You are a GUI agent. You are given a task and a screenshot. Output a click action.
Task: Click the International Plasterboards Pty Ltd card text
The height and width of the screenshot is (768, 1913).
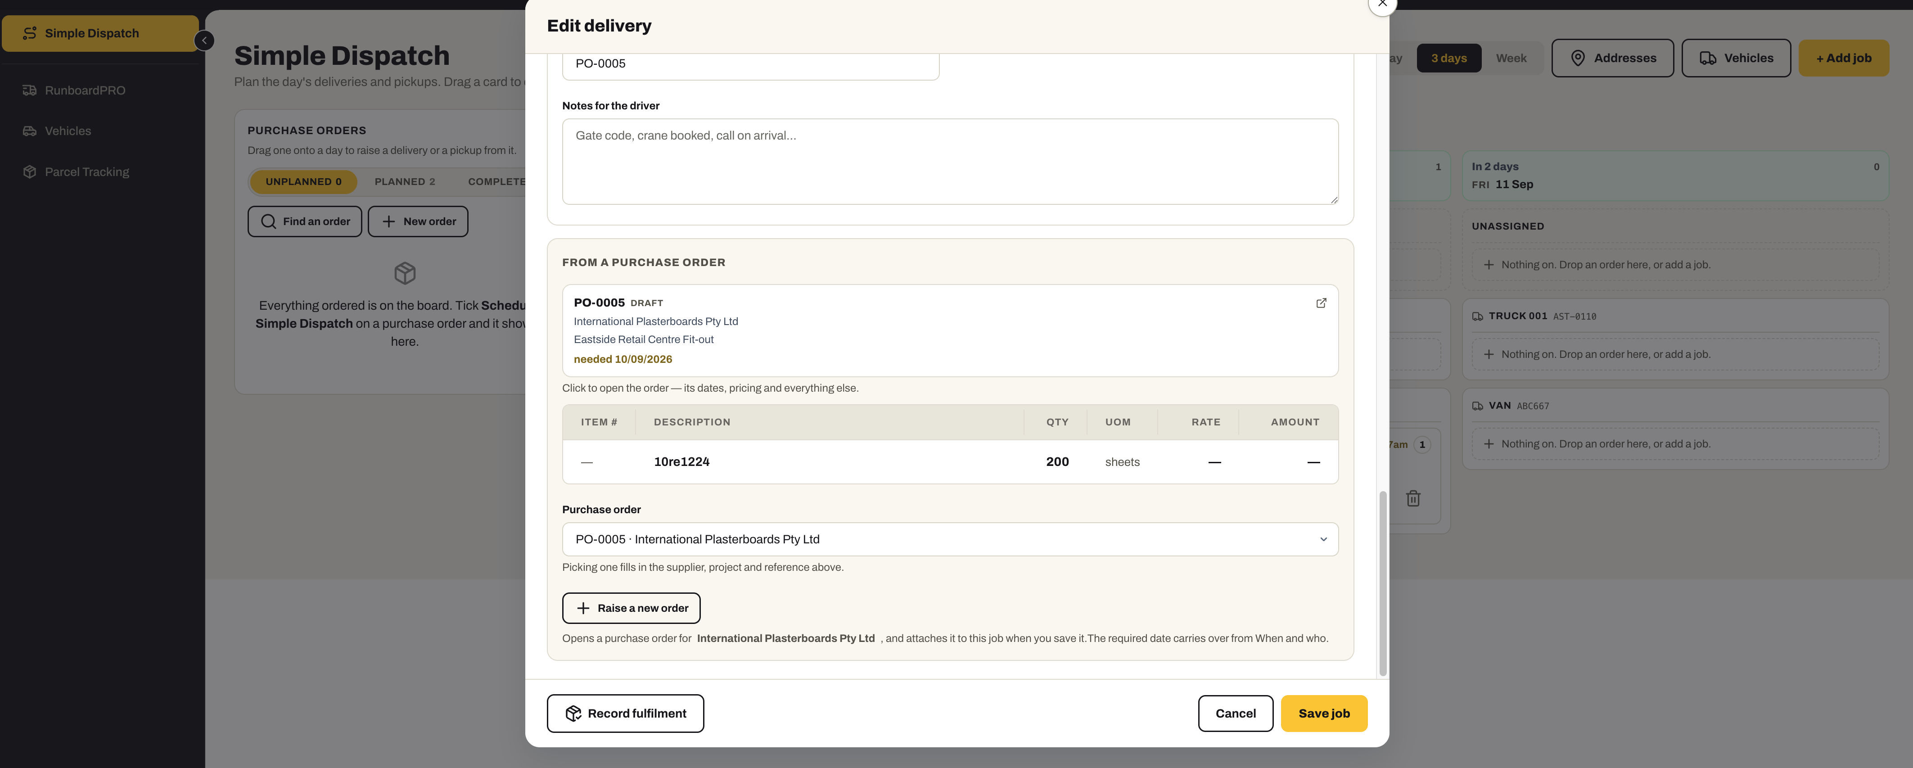pos(656,321)
